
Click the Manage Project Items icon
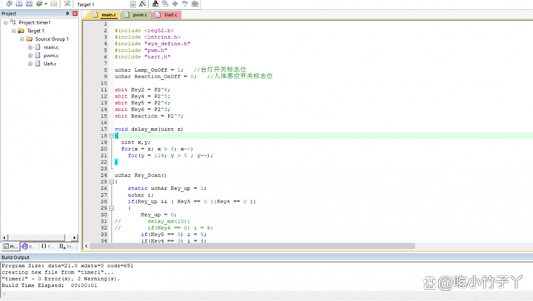coord(155,4)
